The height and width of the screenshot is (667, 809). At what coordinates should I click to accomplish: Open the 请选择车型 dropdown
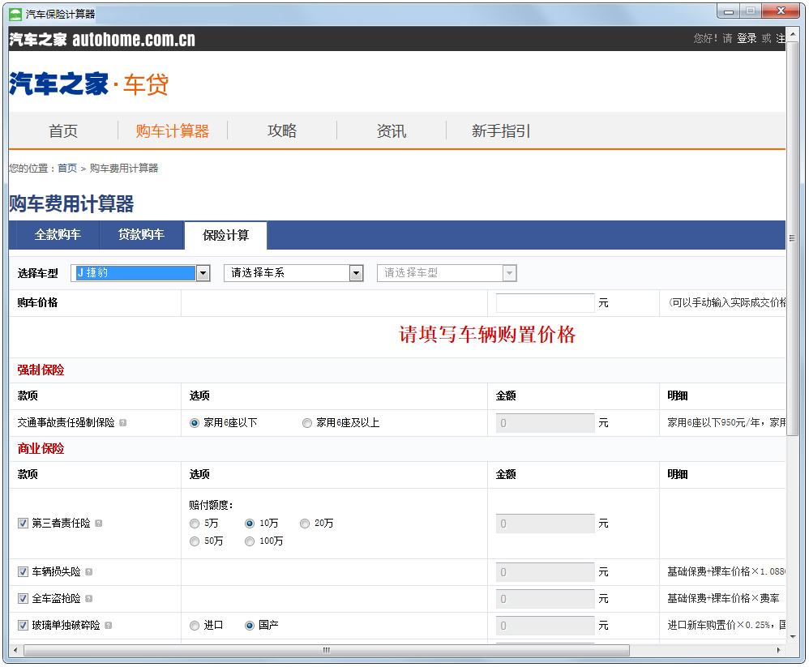[x=446, y=273]
